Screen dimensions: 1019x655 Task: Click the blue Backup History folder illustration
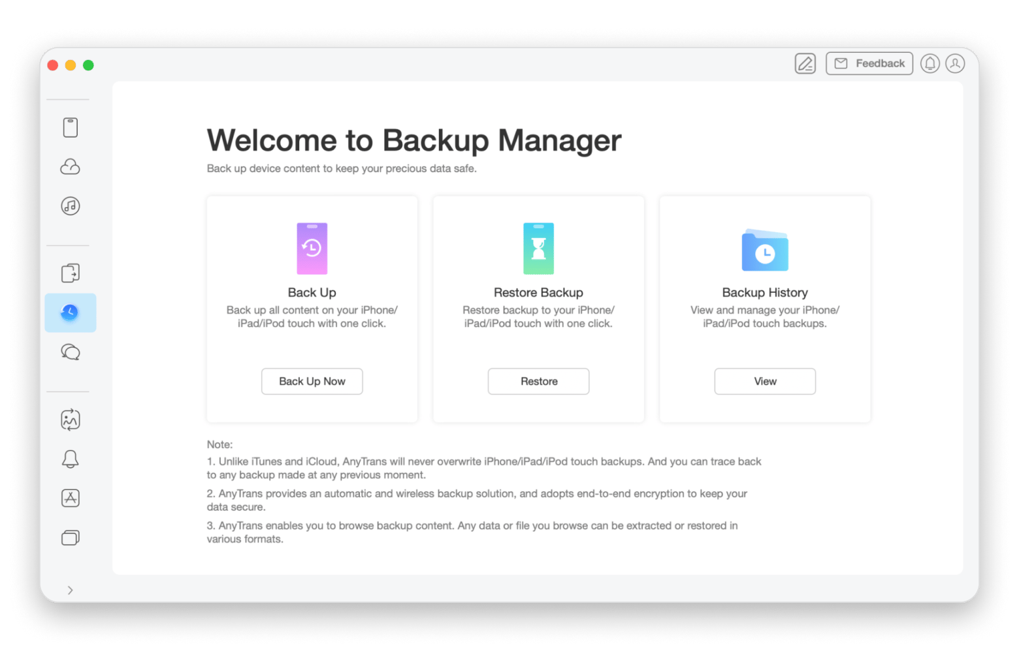765,250
